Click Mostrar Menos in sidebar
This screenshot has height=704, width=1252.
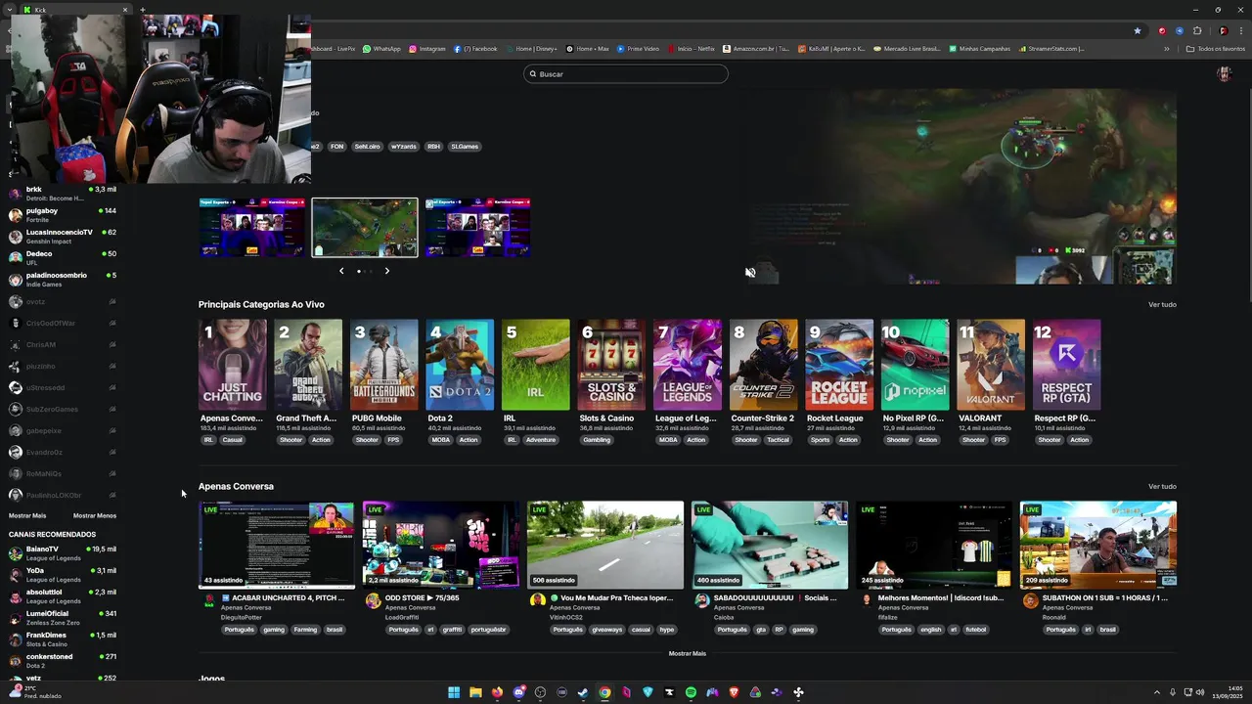coord(95,515)
